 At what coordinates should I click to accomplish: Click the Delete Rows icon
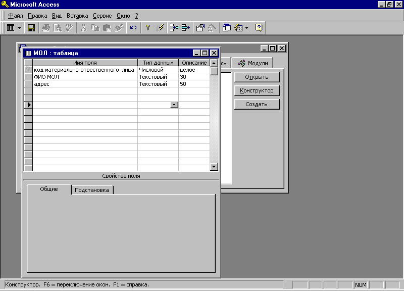[x=185, y=28]
